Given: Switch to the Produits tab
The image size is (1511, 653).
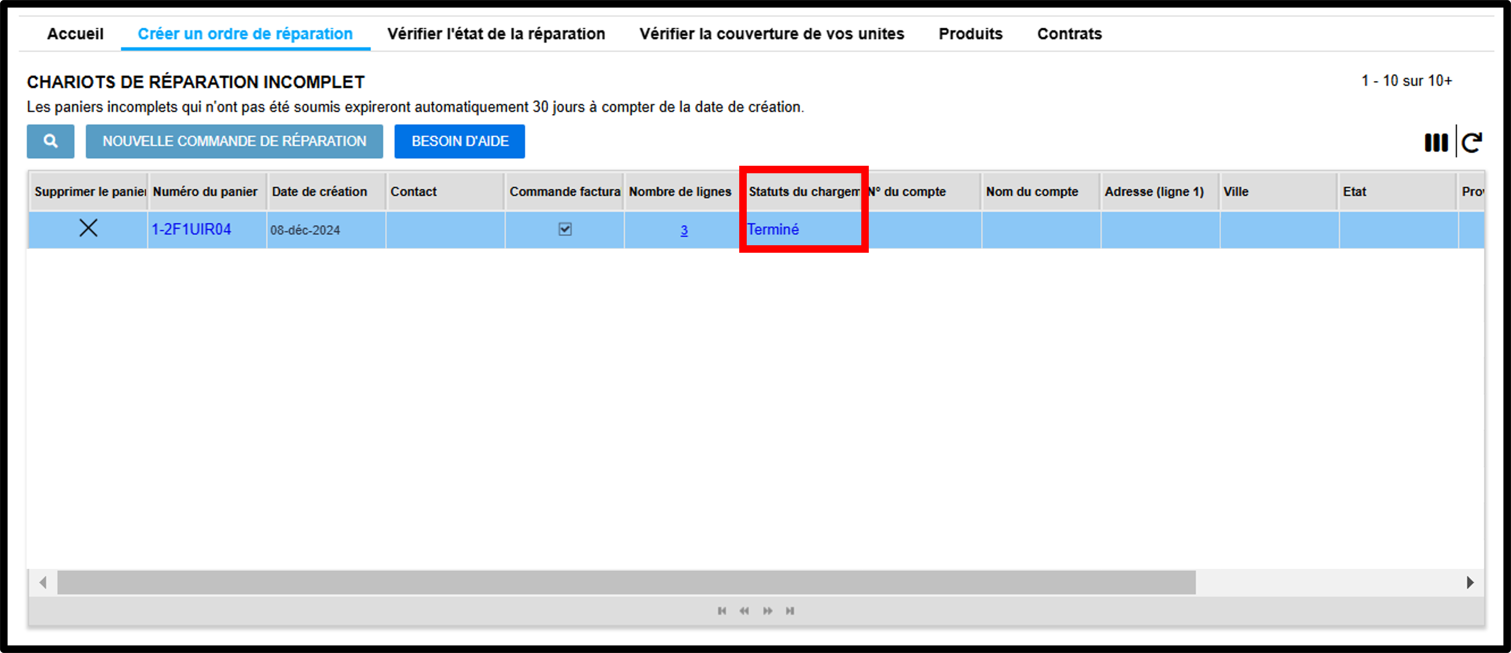Looking at the screenshot, I should tap(971, 34).
